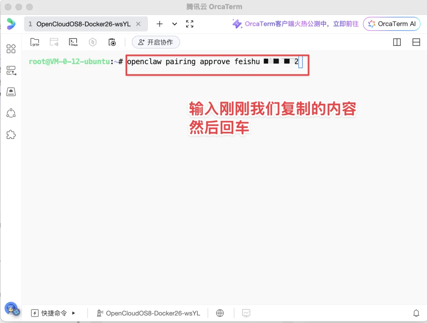Click the disabled window-transfer toolbar icon
The width and height of the screenshot is (427, 323).
(54, 42)
